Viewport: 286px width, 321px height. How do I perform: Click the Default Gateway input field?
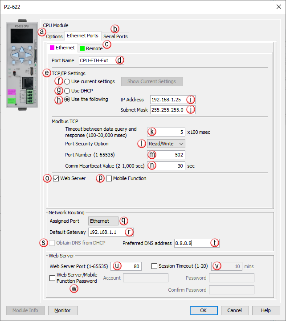coord(105,232)
